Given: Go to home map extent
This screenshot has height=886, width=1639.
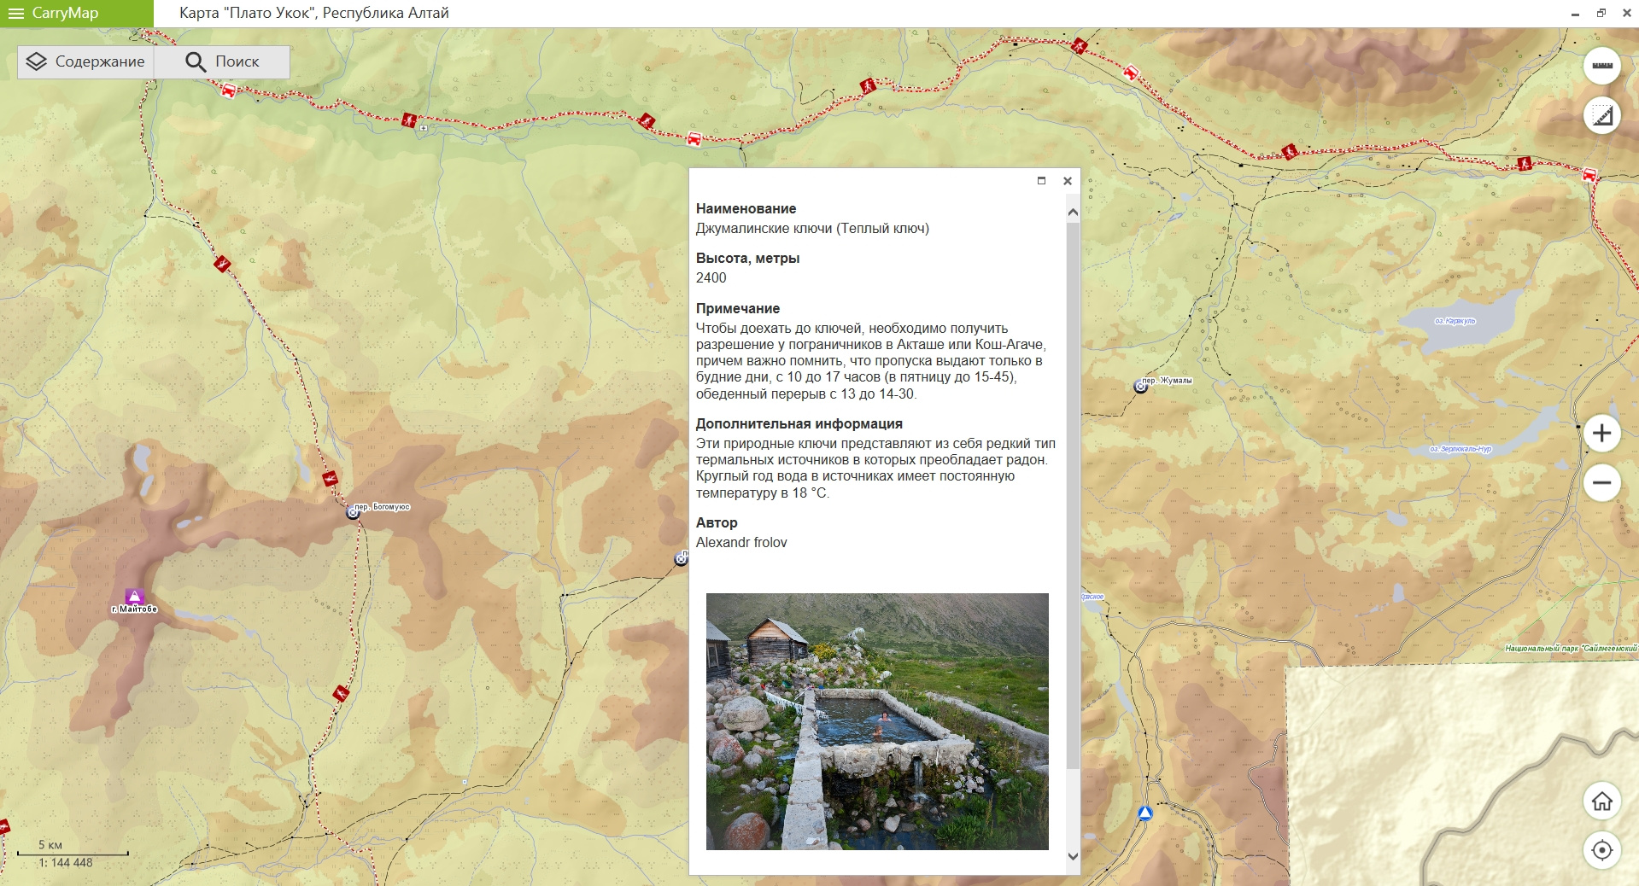Looking at the screenshot, I should coord(1601,801).
